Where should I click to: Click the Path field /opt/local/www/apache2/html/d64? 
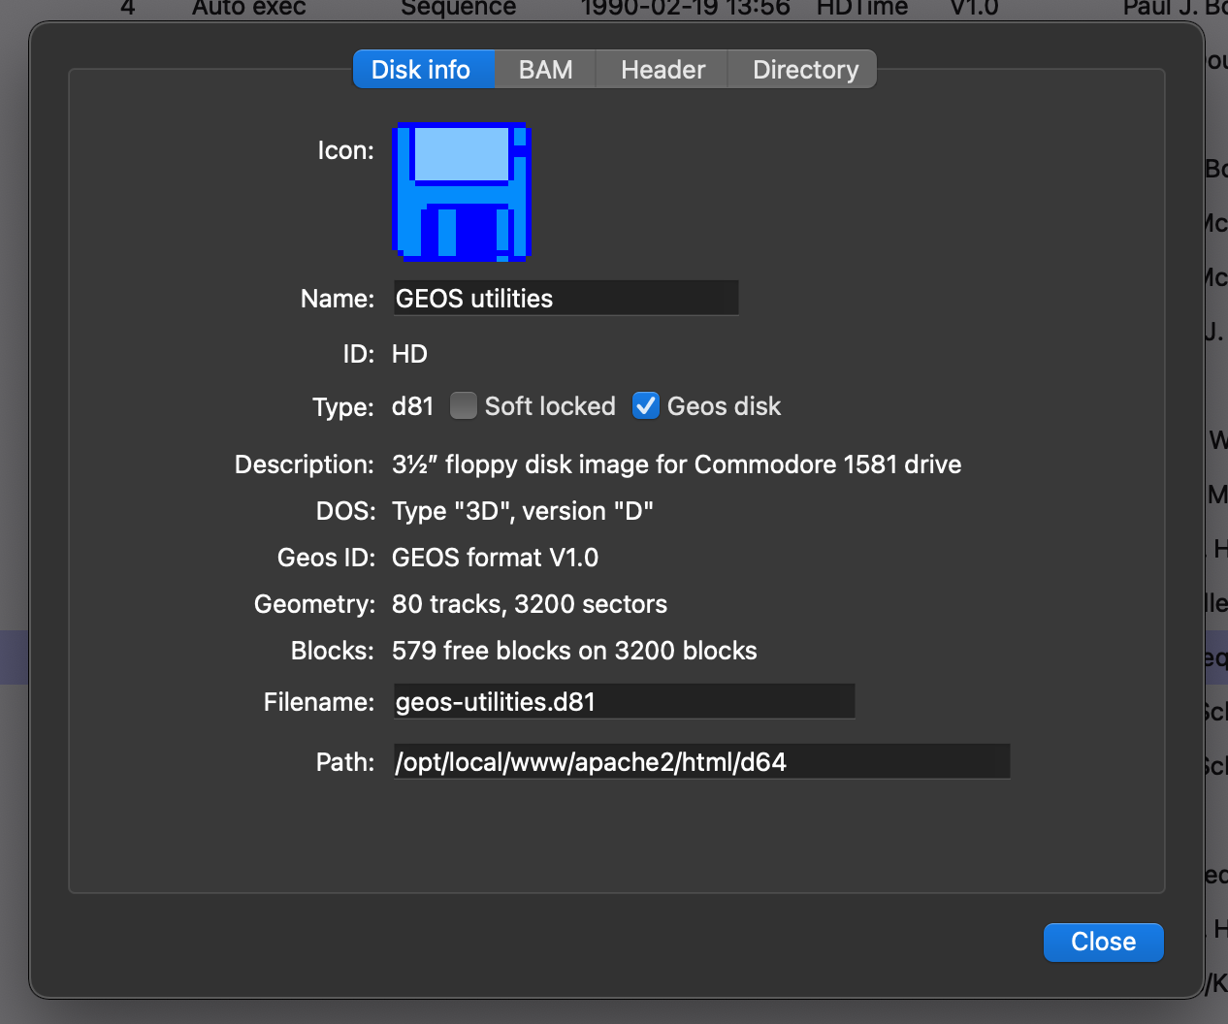tap(701, 761)
